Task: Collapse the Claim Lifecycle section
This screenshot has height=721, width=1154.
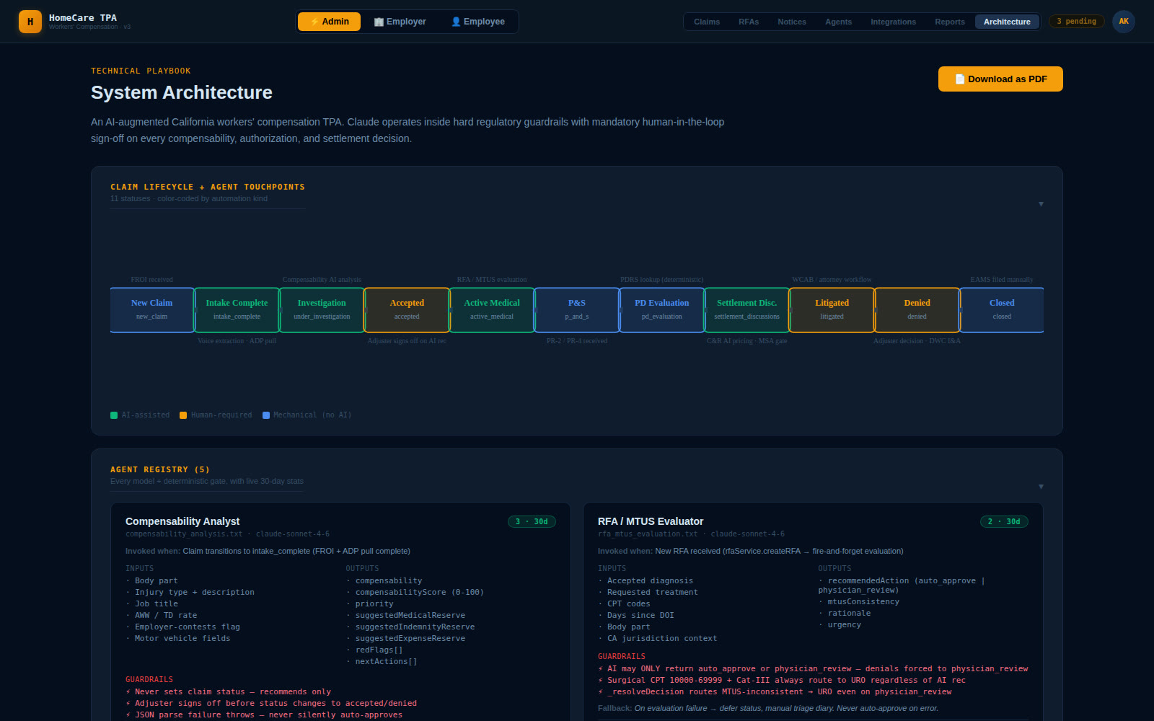Action: pyautogui.click(x=1041, y=204)
